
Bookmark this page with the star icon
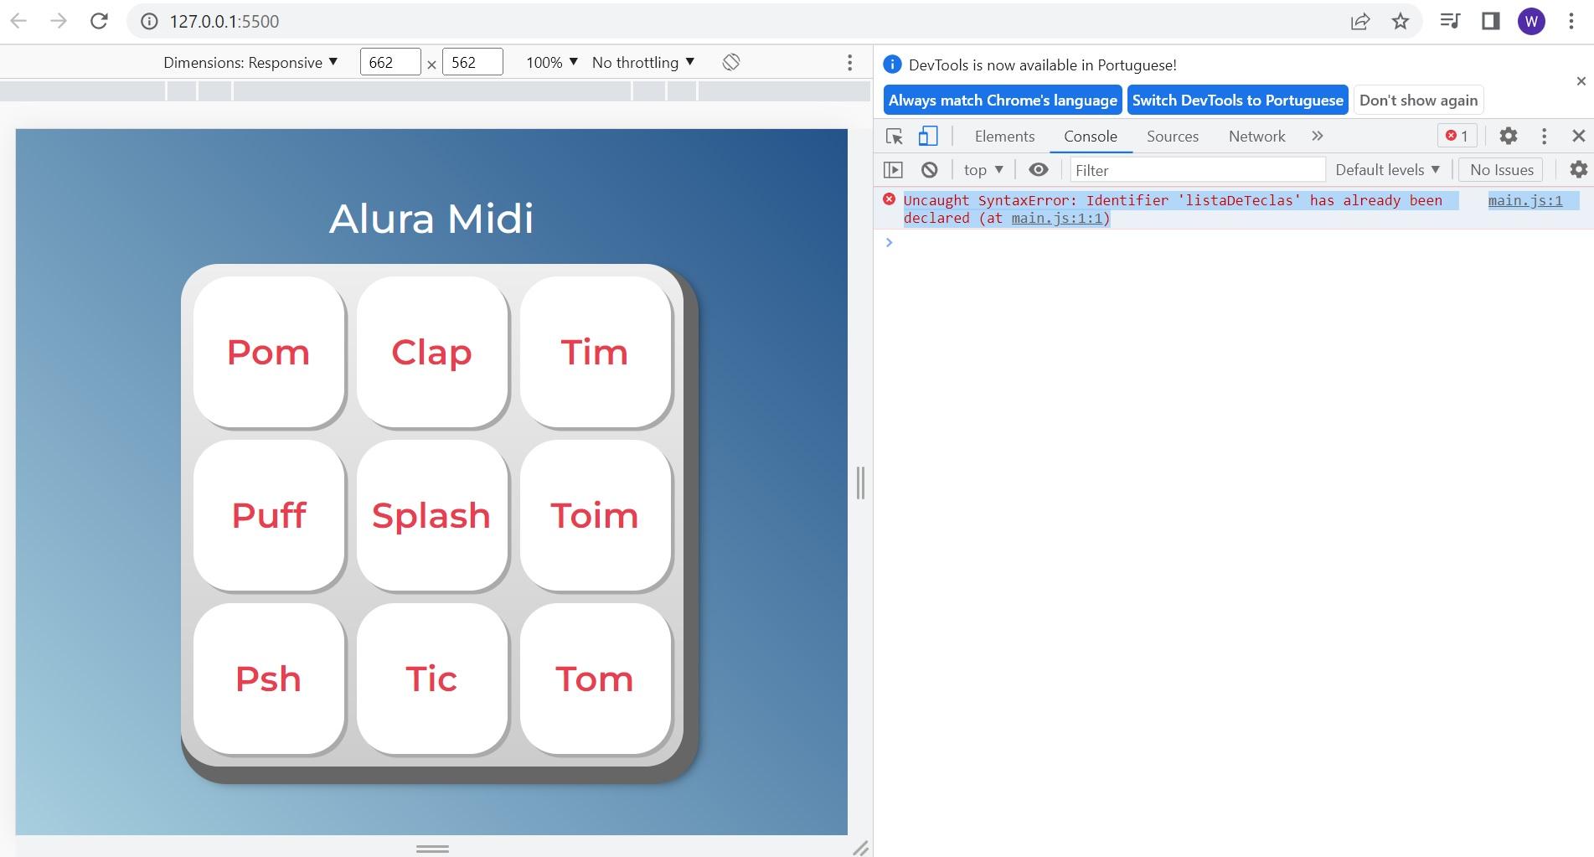1401,21
